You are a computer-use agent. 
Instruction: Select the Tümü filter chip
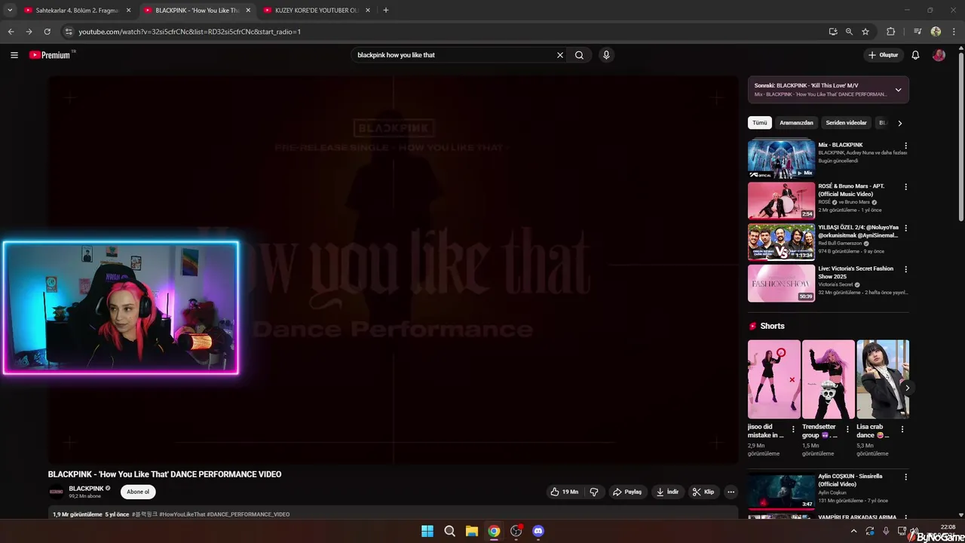point(760,123)
